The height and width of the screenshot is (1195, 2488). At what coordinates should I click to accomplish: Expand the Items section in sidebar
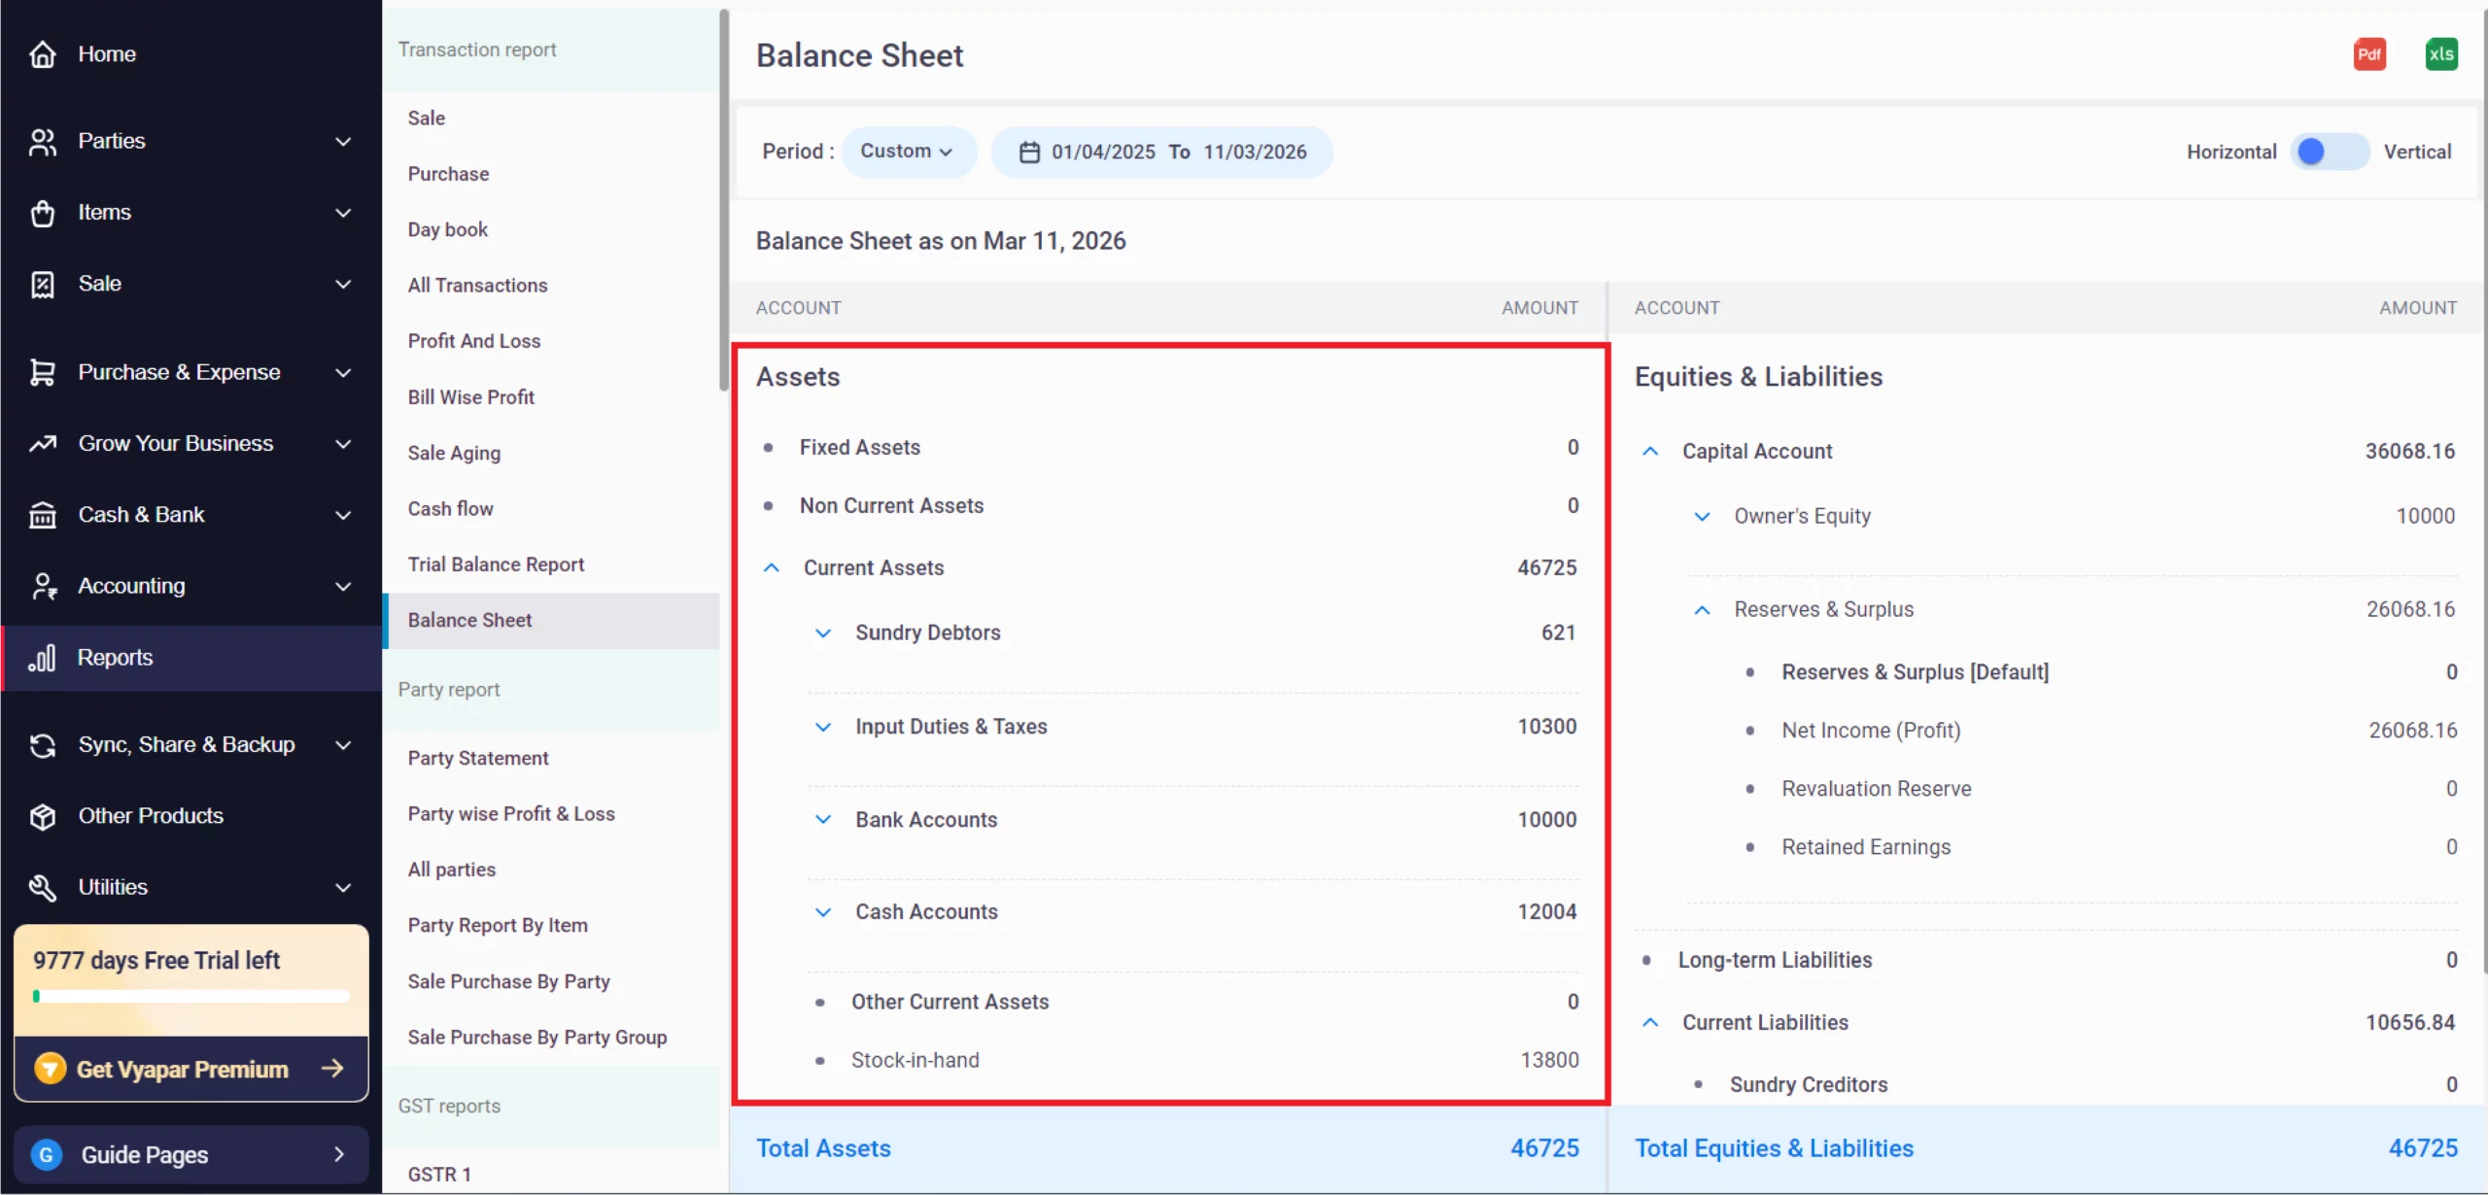coord(342,212)
